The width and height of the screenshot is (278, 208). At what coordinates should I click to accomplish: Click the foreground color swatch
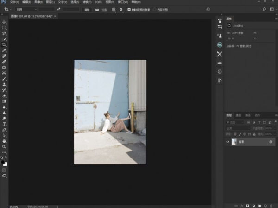3,162
